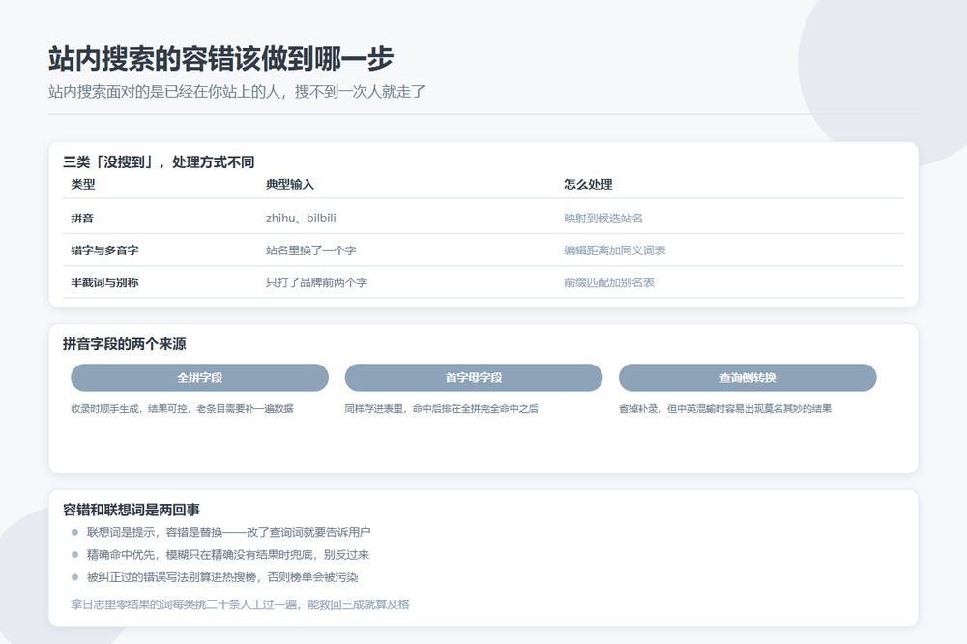The image size is (967, 644).
Task: Click the cell 前缀匹配加别名表
Action: pyautogui.click(x=608, y=282)
